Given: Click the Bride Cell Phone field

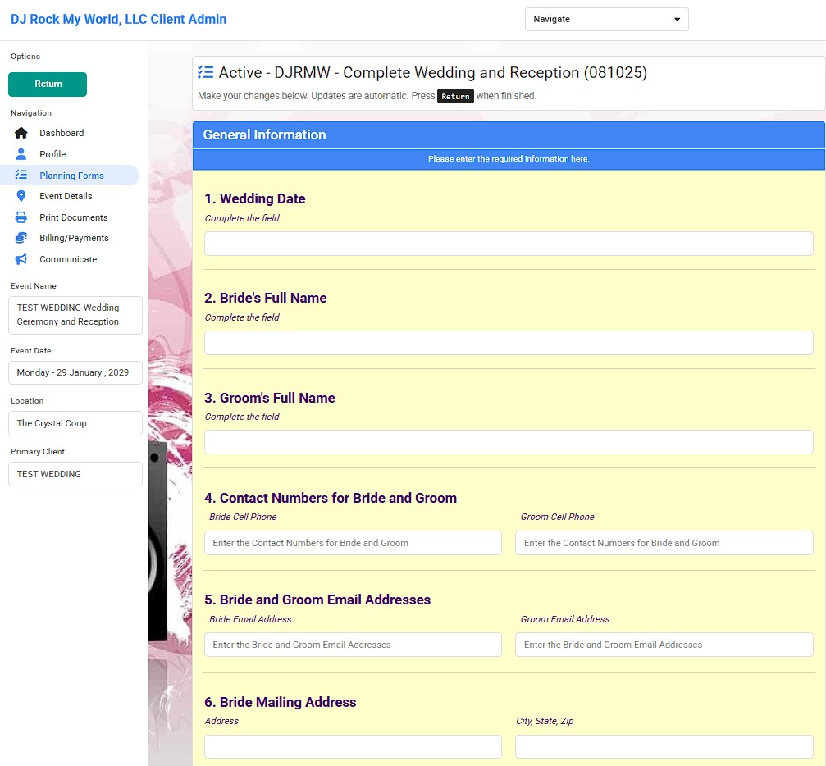Looking at the screenshot, I should (x=353, y=543).
